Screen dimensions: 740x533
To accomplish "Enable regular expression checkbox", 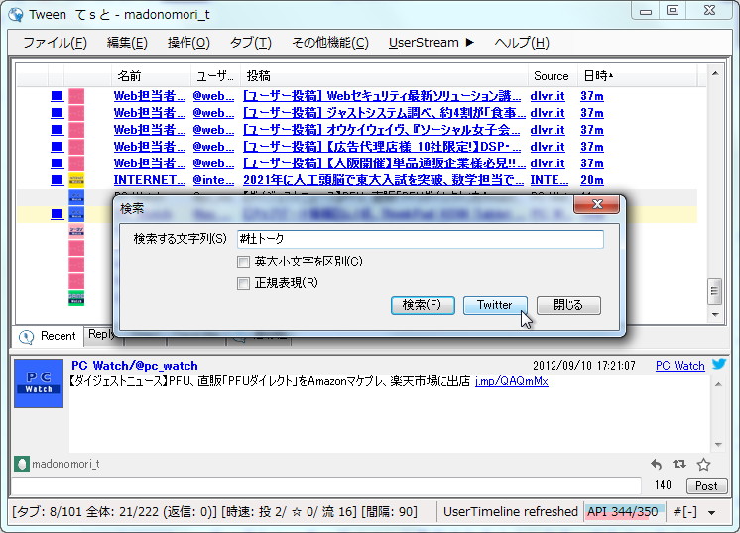I will pyautogui.click(x=243, y=283).
